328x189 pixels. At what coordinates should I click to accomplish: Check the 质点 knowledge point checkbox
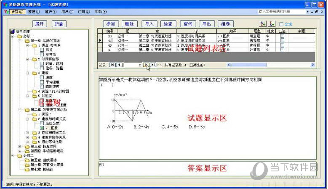click(42, 50)
